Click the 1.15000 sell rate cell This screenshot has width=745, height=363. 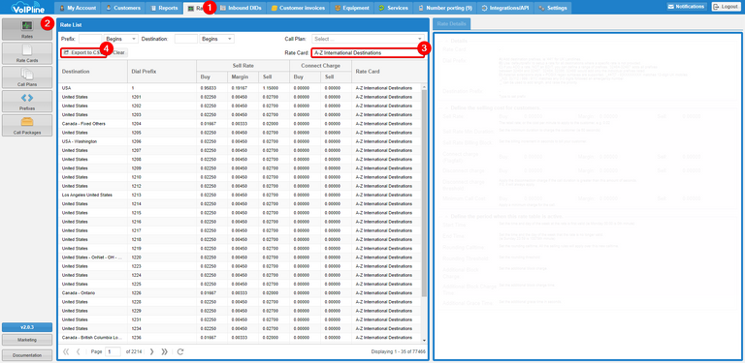(x=275, y=88)
